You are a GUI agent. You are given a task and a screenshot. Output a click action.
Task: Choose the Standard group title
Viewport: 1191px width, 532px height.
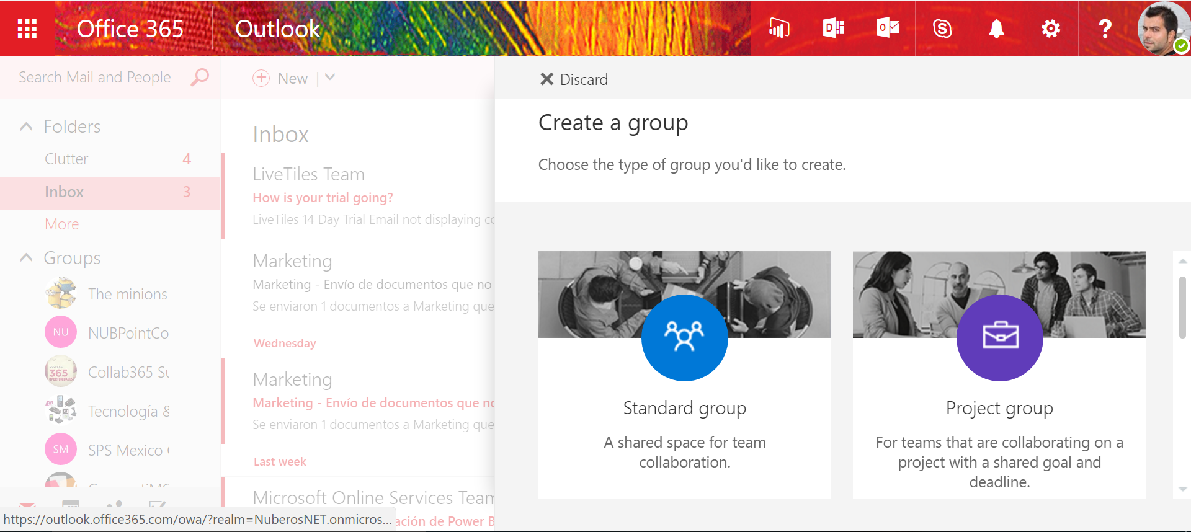point(685,408)
